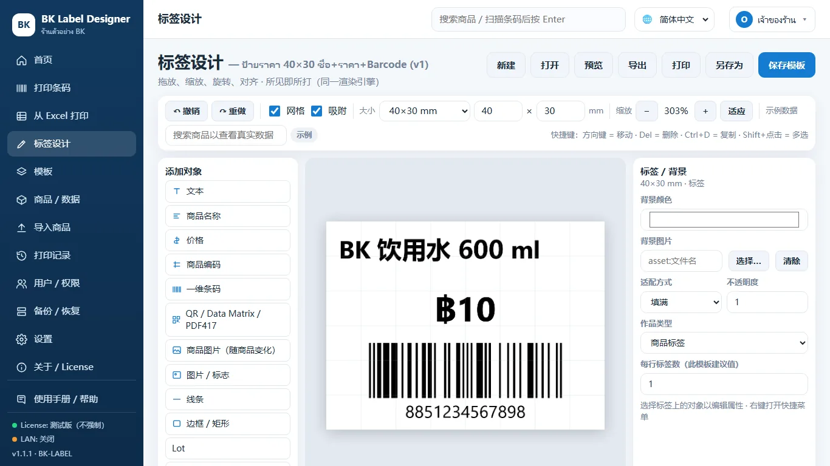Click the 预览 button

(594, 65)
